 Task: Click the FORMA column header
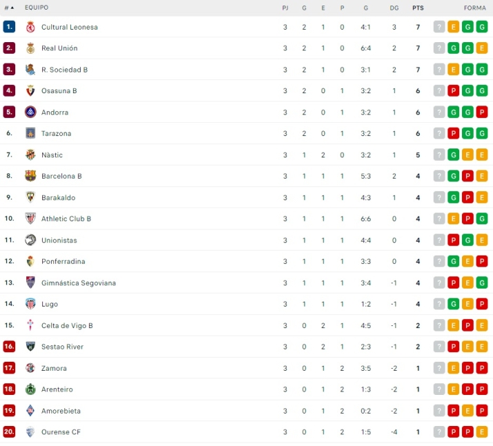pyautogui.click(x=475, y=8)
